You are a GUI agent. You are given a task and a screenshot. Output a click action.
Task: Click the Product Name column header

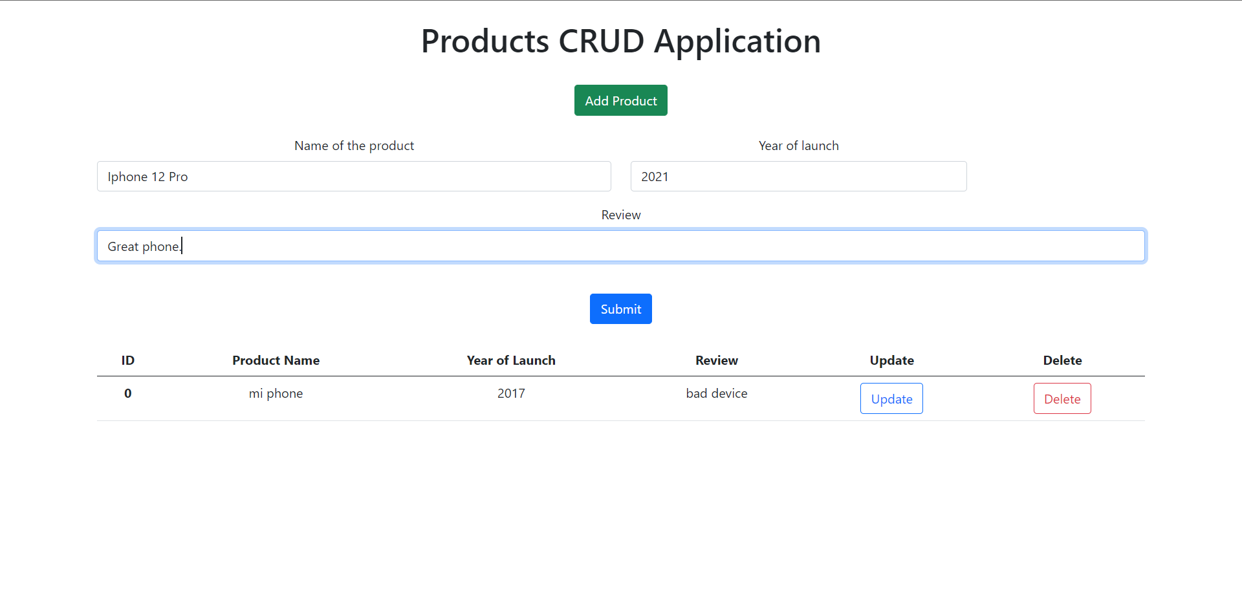276,360
